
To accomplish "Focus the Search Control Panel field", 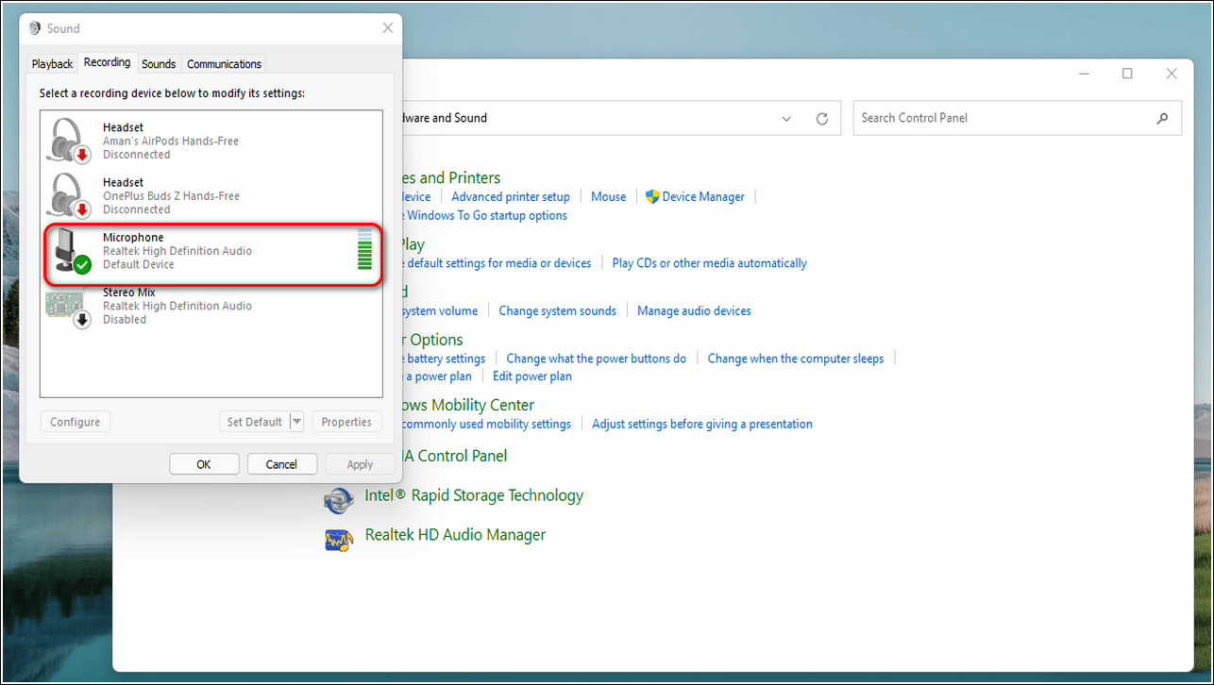I will pos(1001,119).
